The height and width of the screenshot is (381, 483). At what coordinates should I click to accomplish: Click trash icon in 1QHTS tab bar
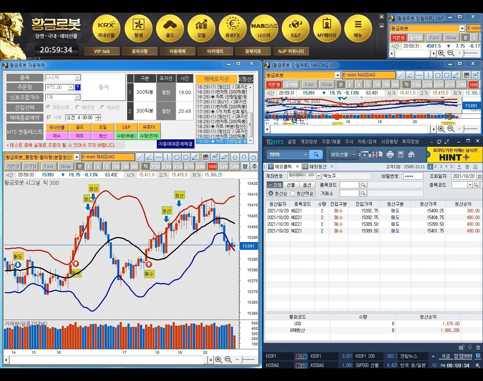point(467,167)
